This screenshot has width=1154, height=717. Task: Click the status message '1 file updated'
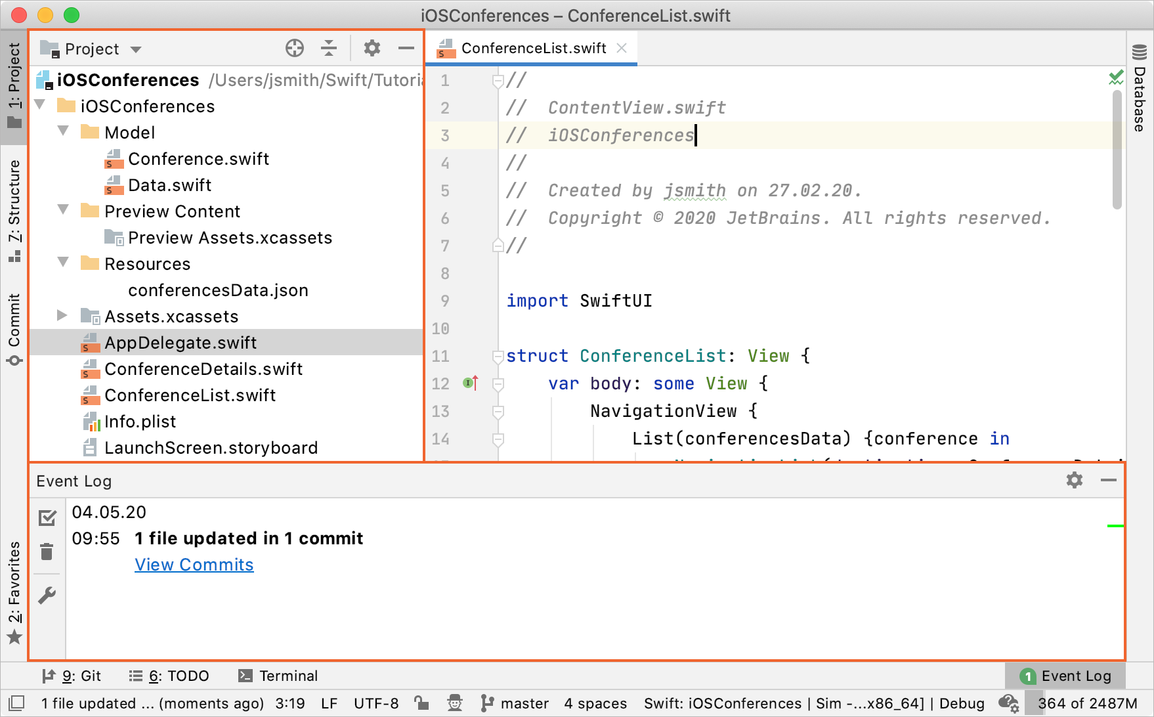(152, 703)
